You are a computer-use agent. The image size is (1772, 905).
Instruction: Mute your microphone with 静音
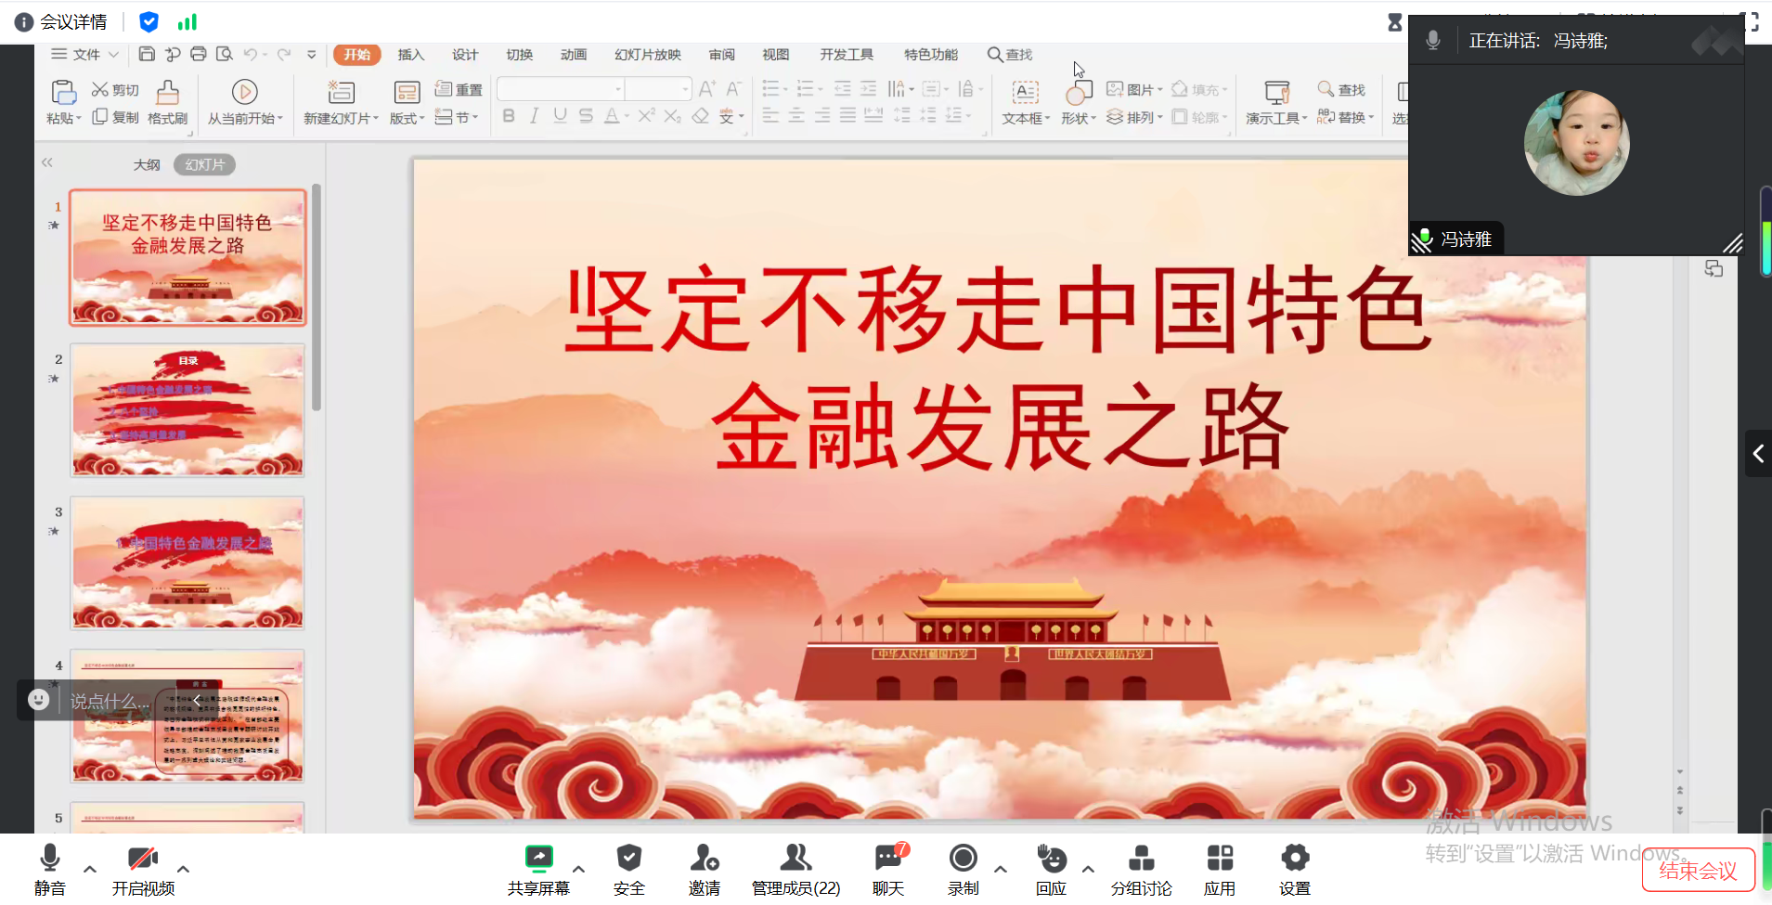pos(49,868)
